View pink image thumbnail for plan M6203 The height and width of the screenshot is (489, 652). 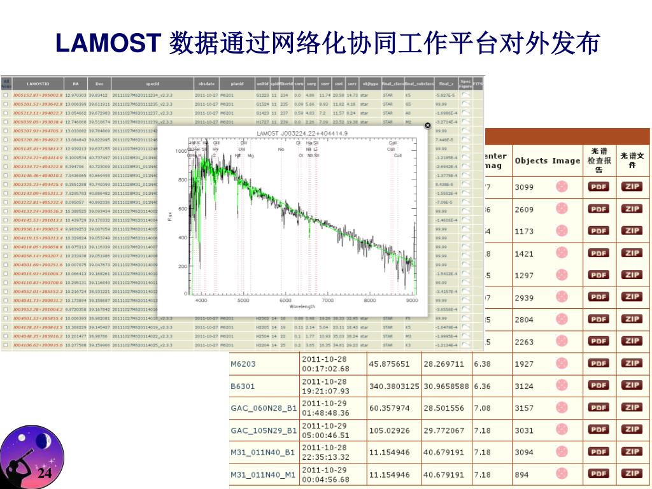pyautogui.click(x=562, y=364)
